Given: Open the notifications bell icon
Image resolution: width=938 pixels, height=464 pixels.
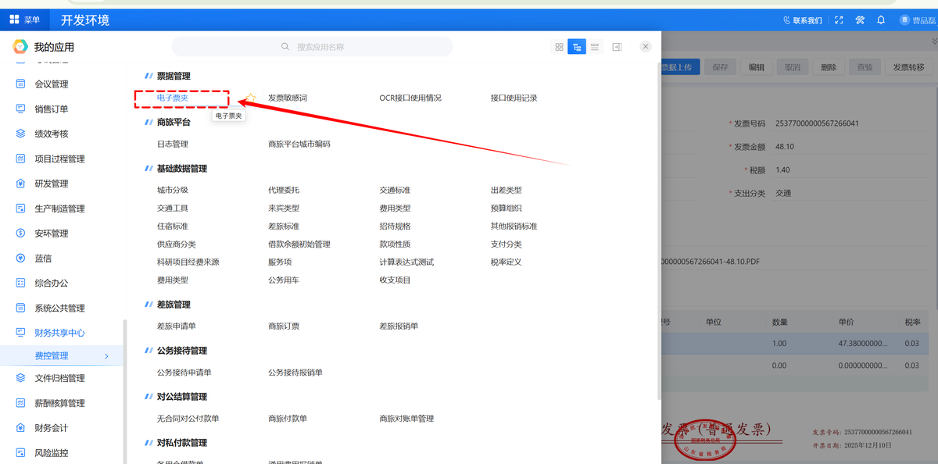Looking at the screenshot, I should click(881, 20).
